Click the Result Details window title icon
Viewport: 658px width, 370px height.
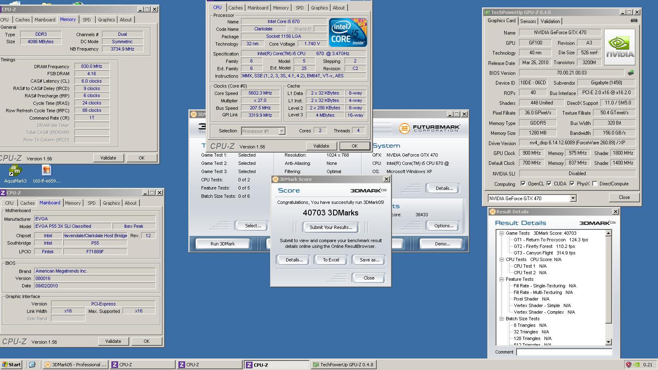pos(492,212)
